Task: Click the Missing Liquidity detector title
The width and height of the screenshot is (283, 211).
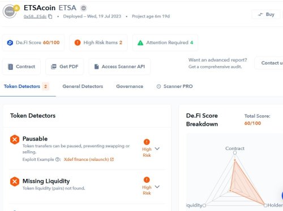Action: coord(46,181)
